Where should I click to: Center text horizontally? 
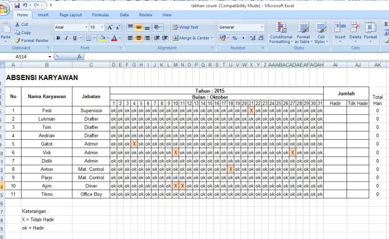pos(139,38)
